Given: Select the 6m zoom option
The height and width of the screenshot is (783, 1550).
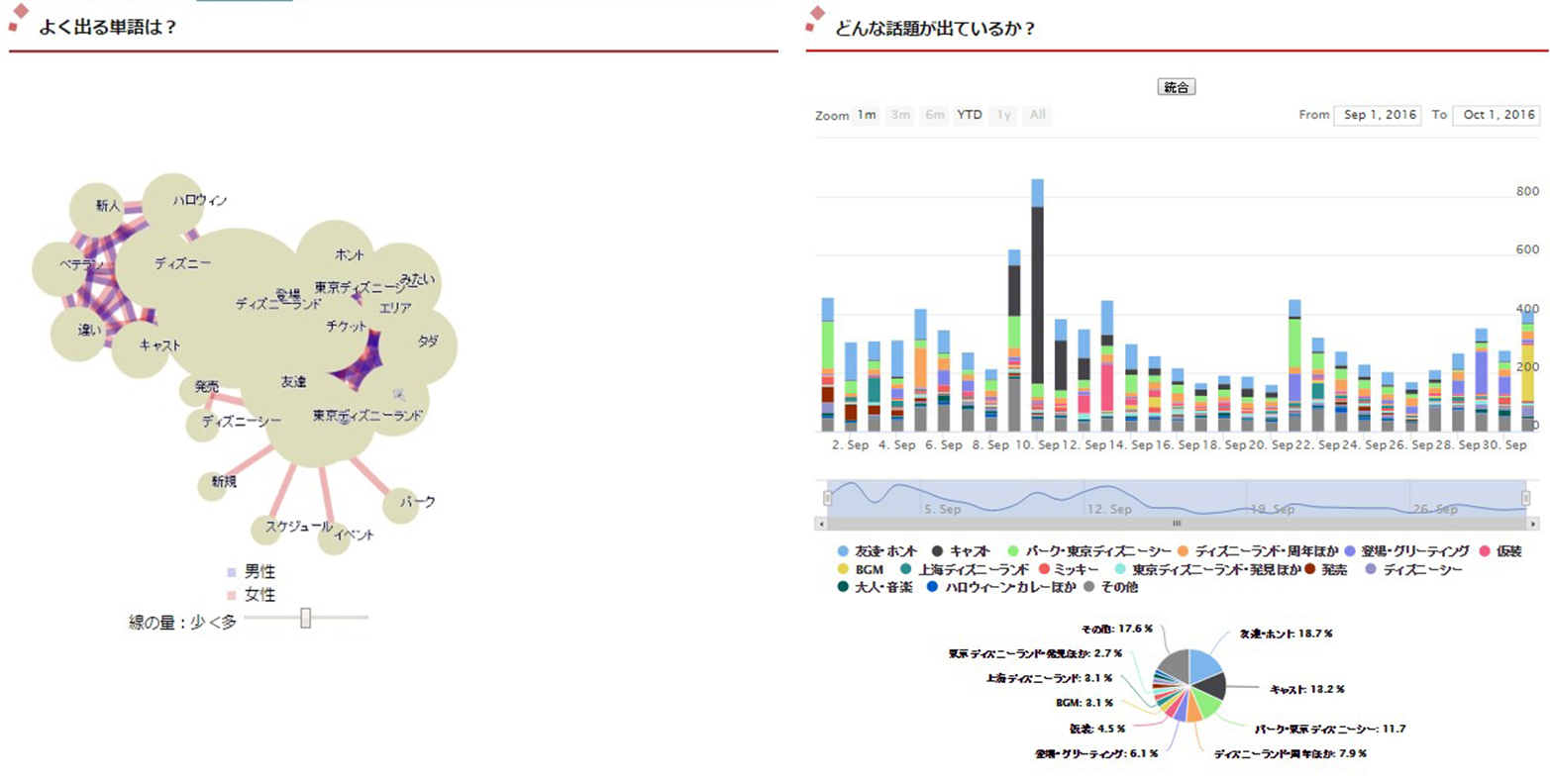Looking at the screenshot, I should [934, 115].
